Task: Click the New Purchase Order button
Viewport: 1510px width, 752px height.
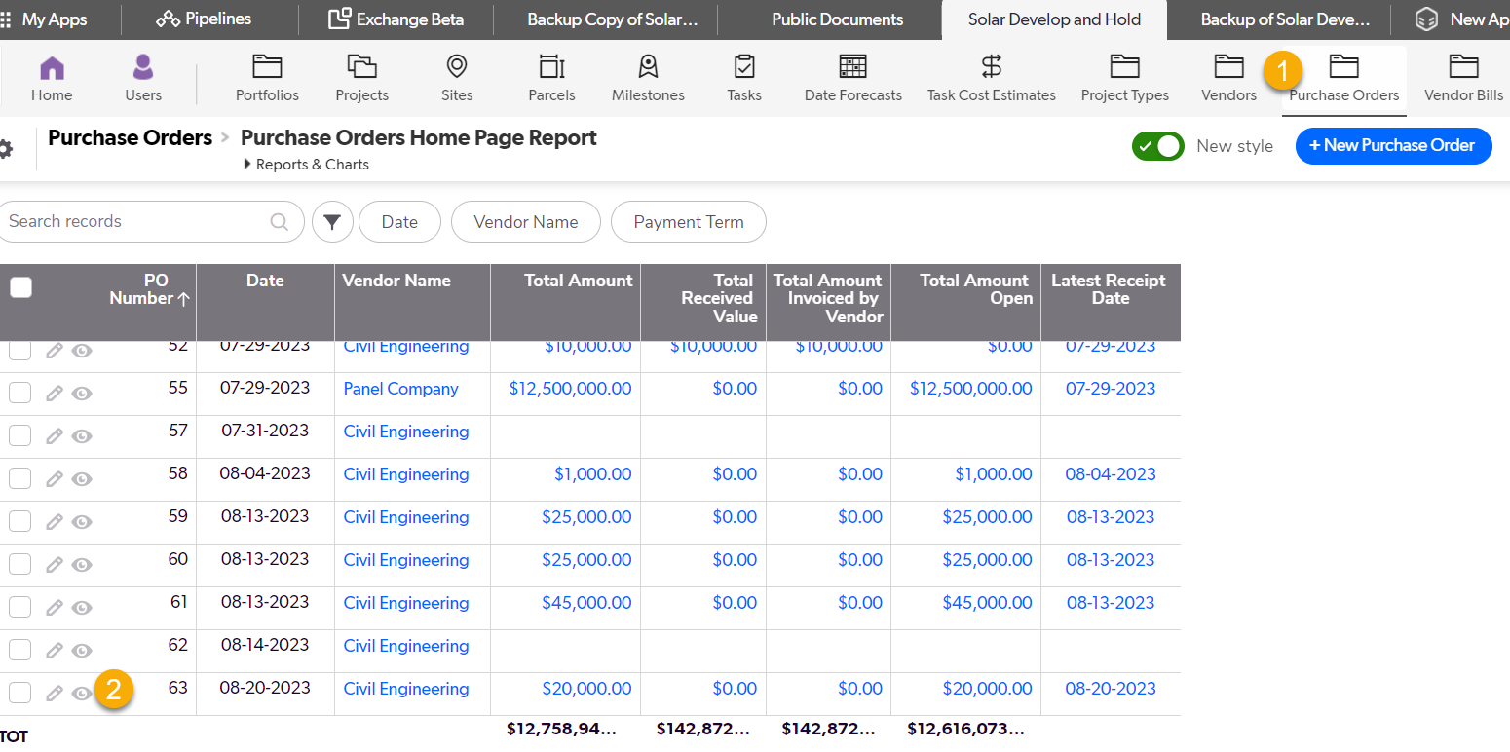Action: [x=1393, y=146]
